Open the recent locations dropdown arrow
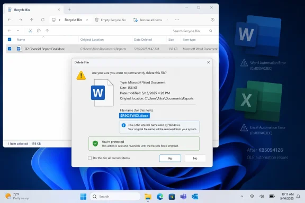Screen dimensions: 305x203 [x=18, y=31]
